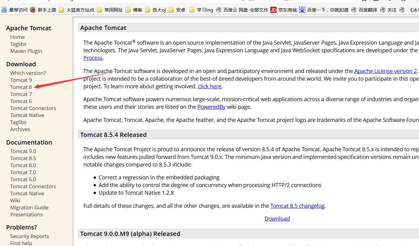The height and width of the screenshot is (246, 419).
Task: Open the Find help link
Action: click(21, 243)
